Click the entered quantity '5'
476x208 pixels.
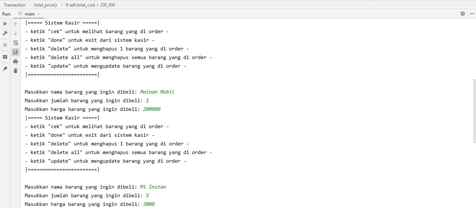point(147,195)
